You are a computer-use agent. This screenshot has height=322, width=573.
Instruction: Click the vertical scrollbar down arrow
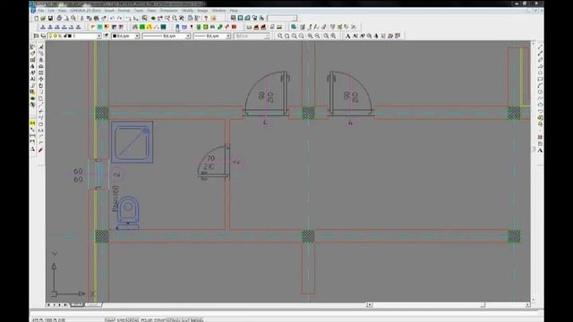pos(533,300)
